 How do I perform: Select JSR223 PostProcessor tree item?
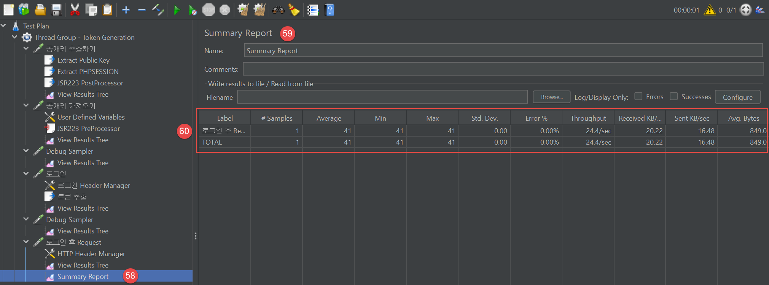click(90, 83)
